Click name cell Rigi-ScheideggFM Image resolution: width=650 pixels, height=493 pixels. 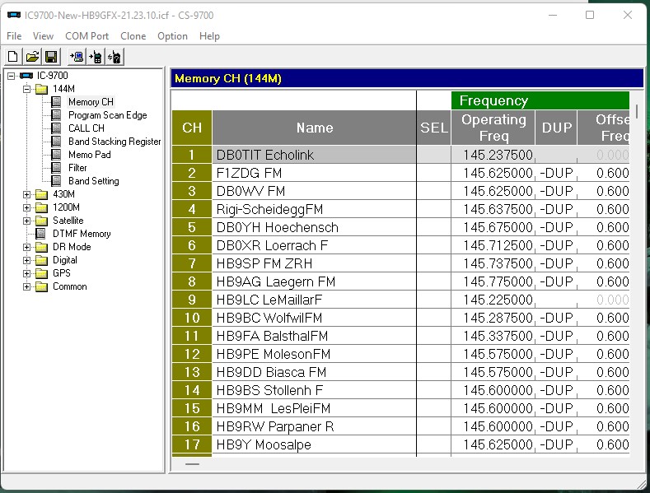[314, 209]
